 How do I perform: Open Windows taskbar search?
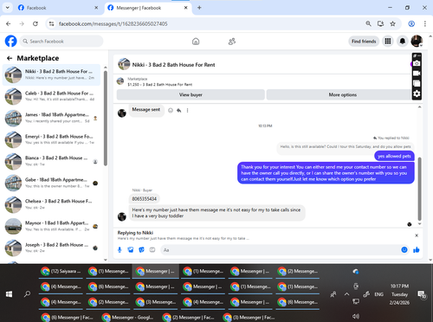click(x=27, y=294)
